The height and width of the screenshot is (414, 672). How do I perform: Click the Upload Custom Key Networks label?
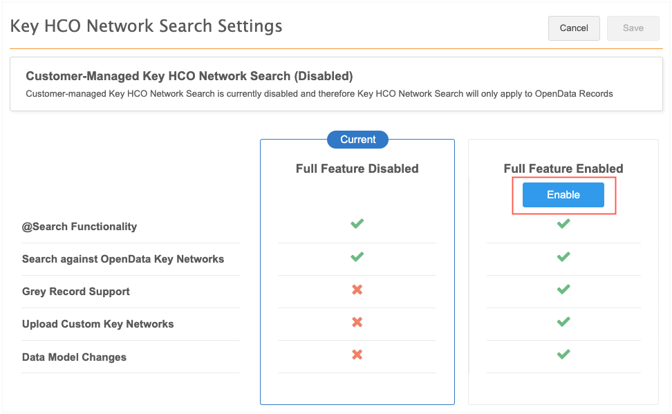97,324
